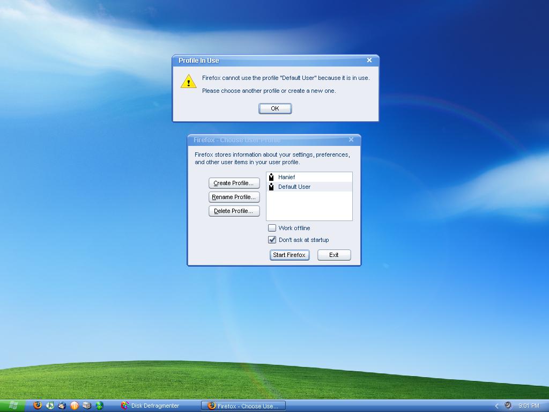Click the yellow warning triangle icon

click(188, 82)
